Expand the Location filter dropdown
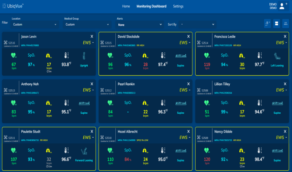The height and width of the screenshot is (172, 292). coord(35,25)
